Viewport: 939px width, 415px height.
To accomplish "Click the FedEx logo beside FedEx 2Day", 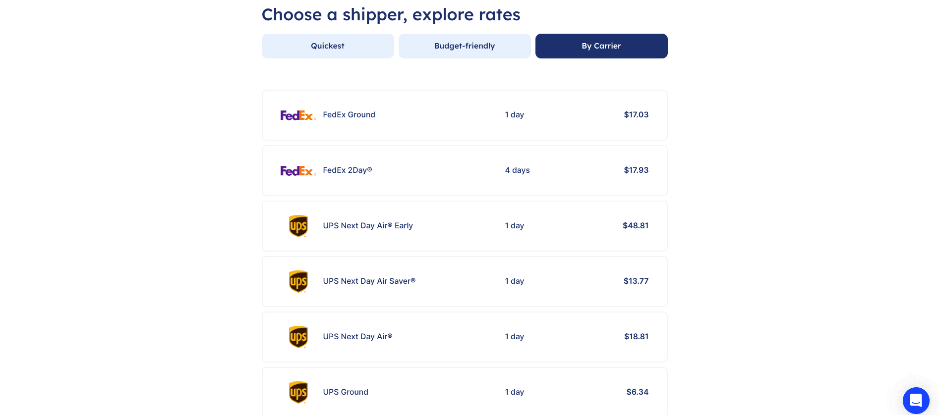I will [298, 170].
